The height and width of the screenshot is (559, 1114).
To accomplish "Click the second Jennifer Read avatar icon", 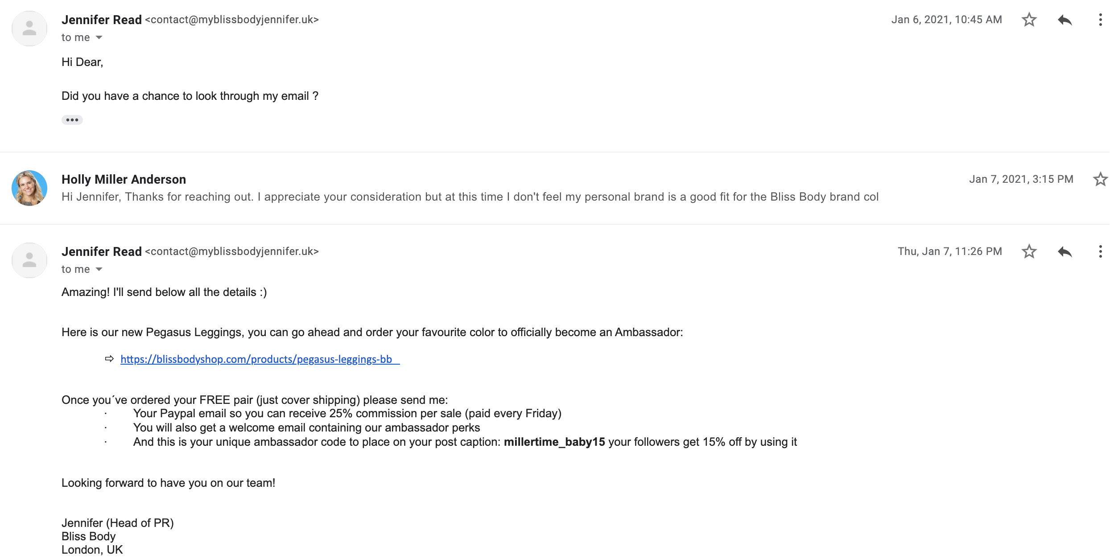I will click(x=29, y=260).
